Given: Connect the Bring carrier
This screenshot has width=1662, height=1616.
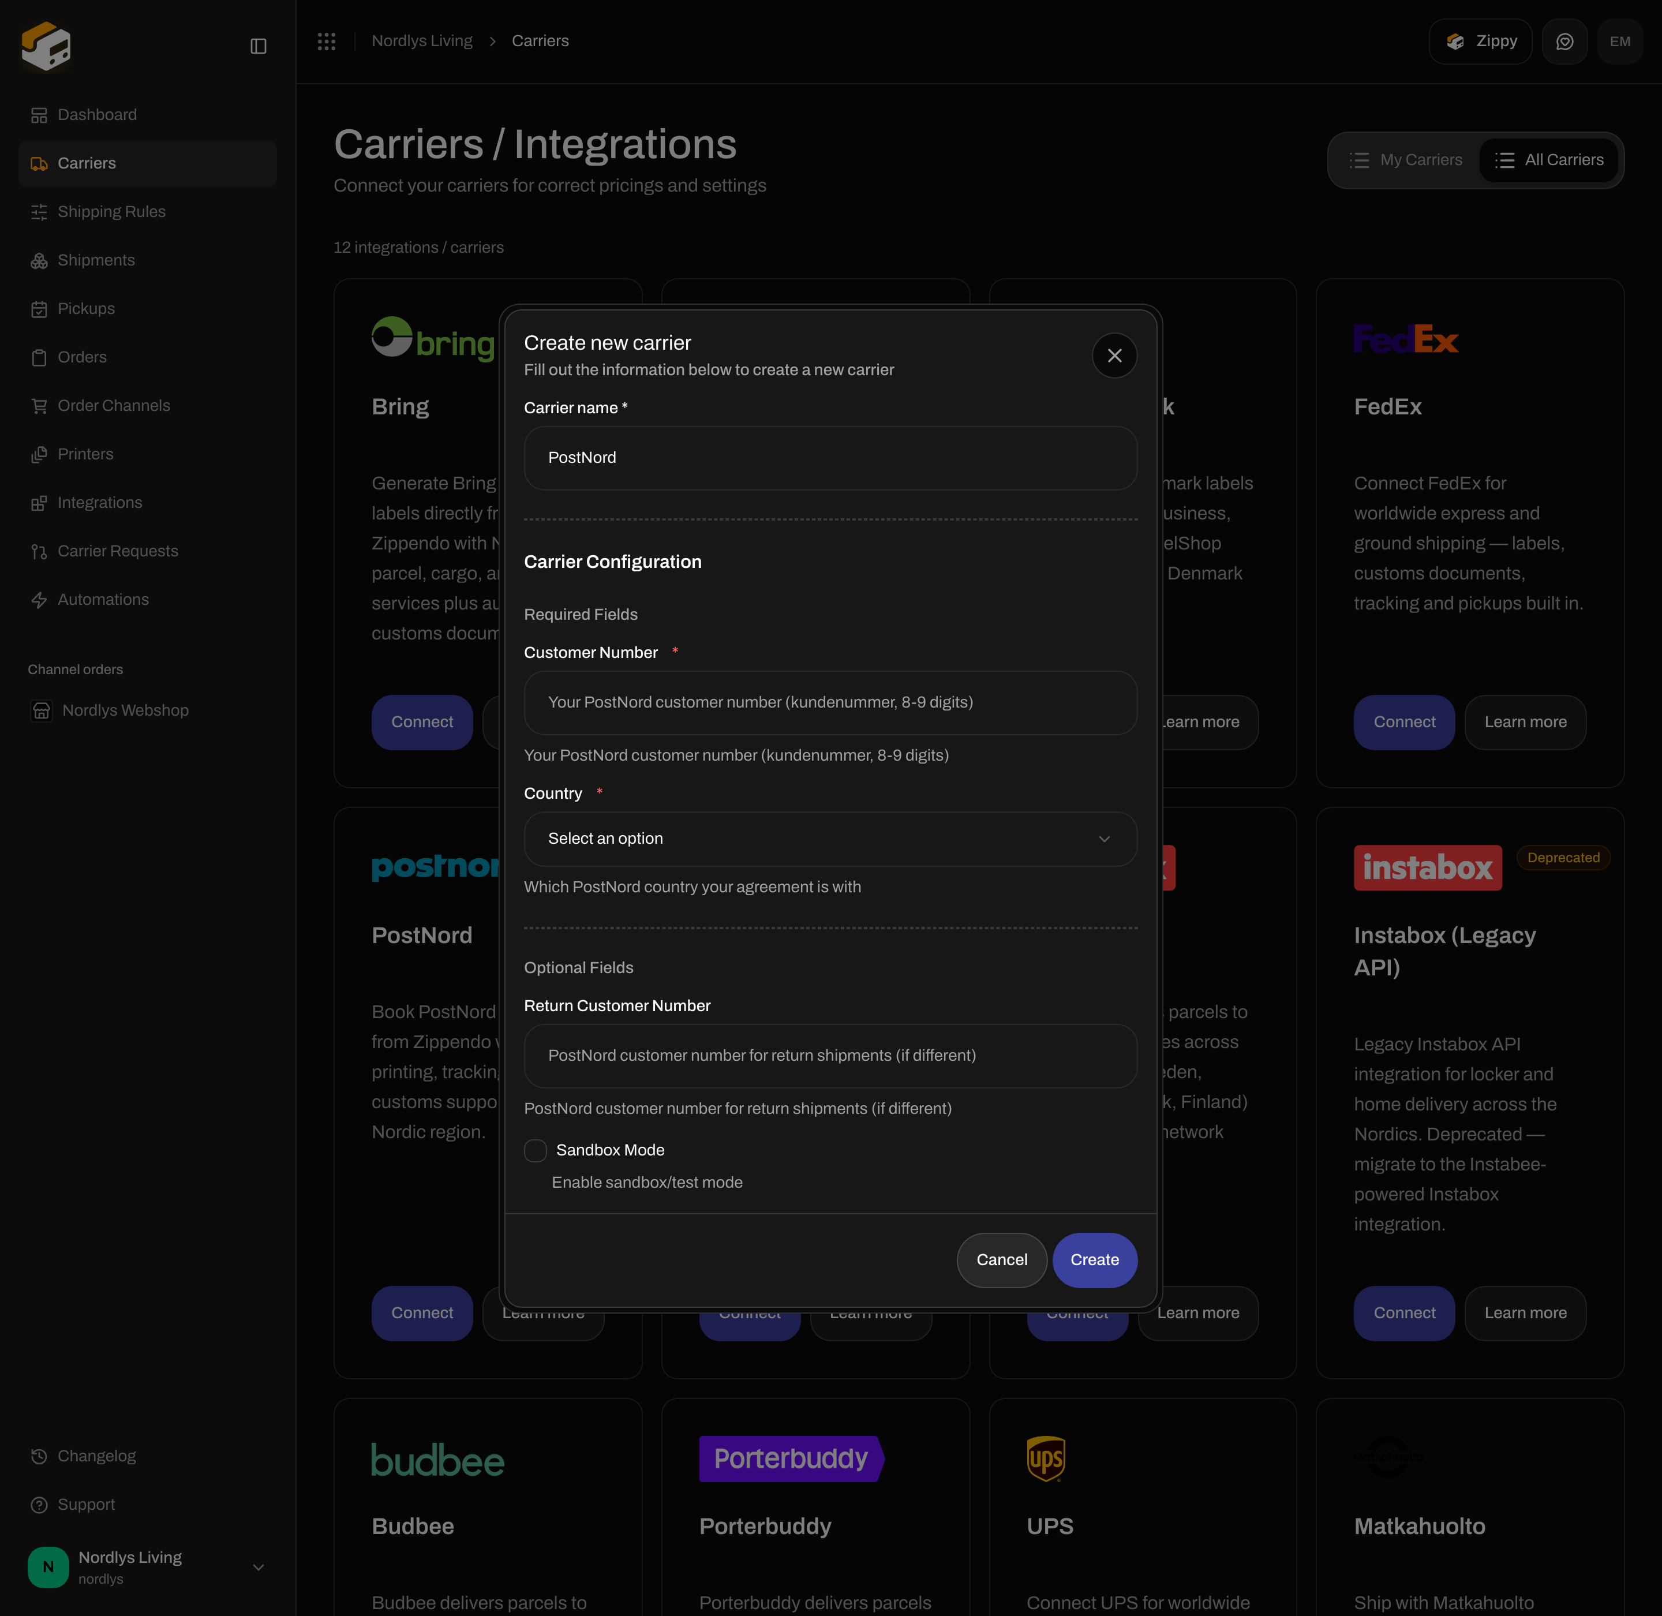Looking at the screenshot, I should 422,722.
